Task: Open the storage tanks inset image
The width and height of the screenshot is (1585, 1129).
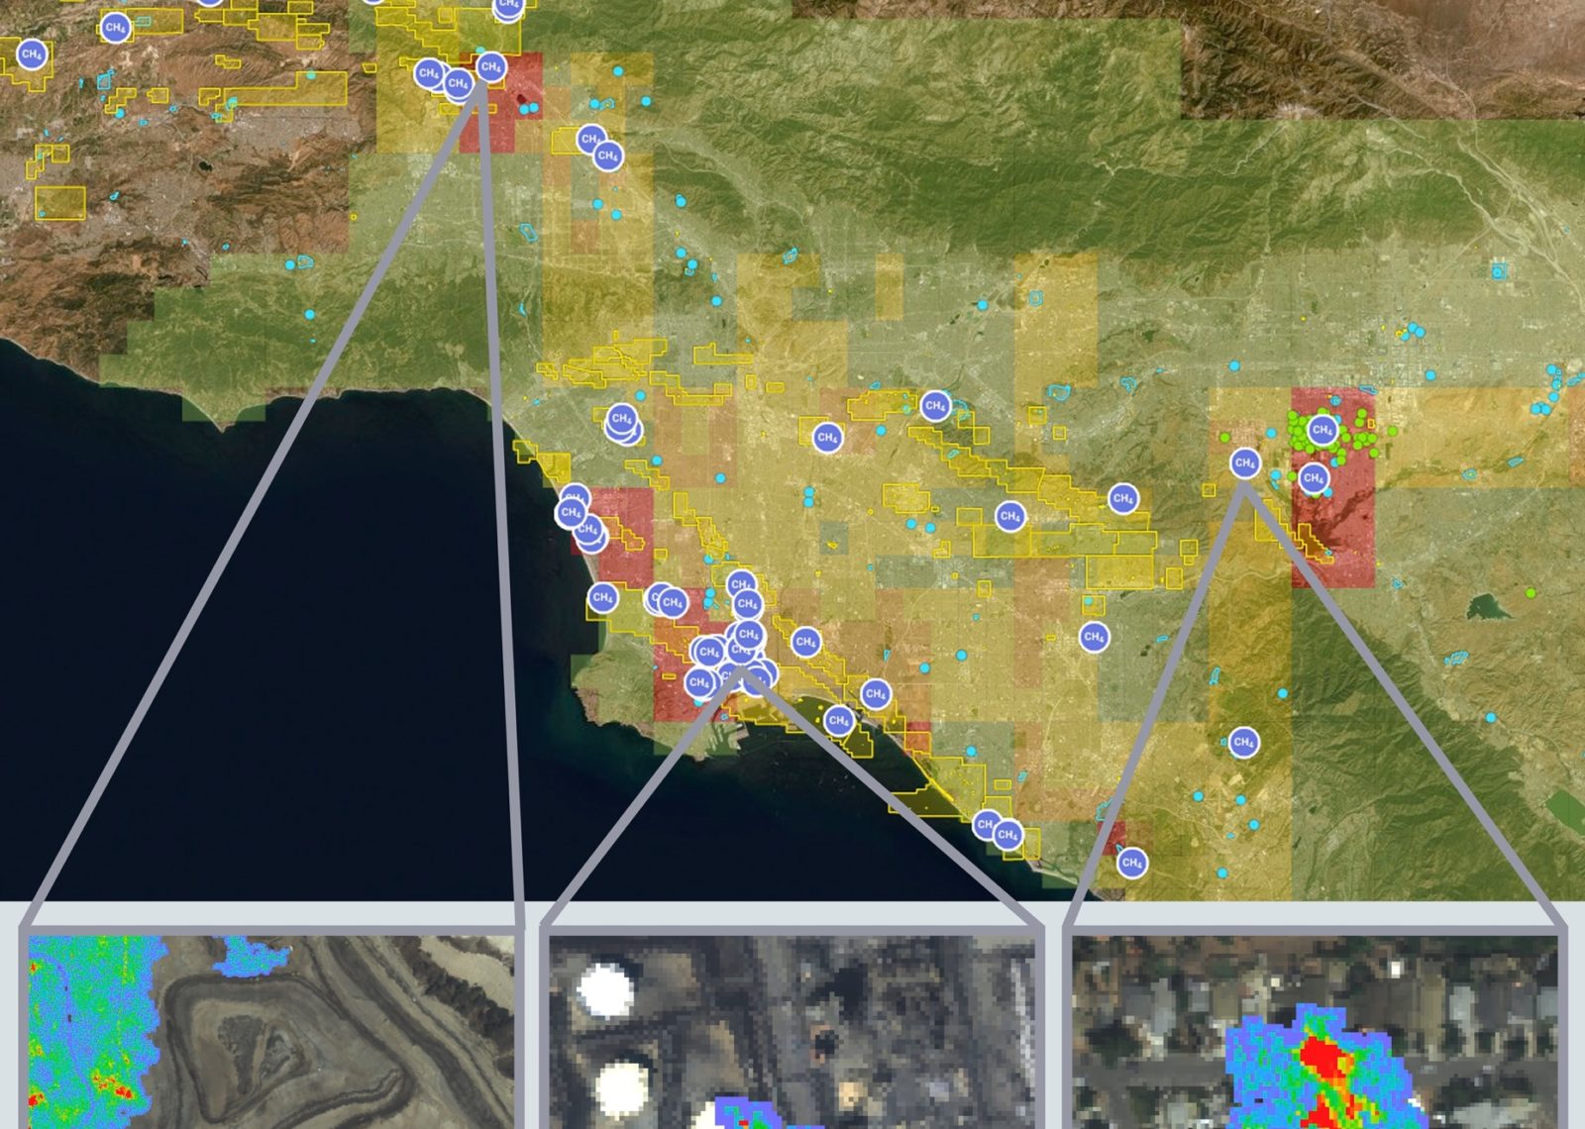Action: pyautogui.click(x=792, y=1030)
